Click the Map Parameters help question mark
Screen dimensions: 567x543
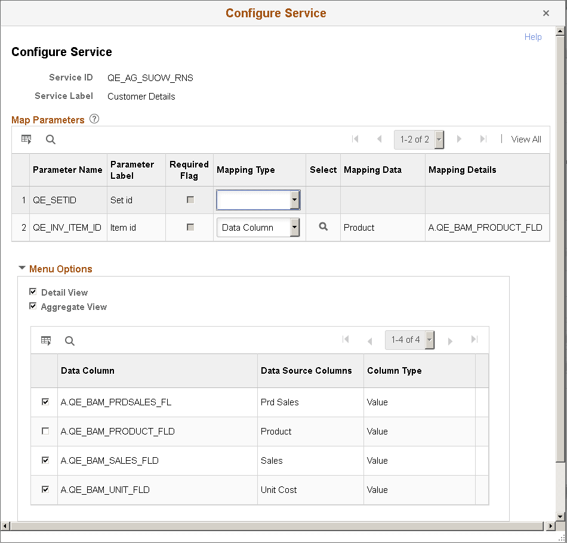[94, 119]
